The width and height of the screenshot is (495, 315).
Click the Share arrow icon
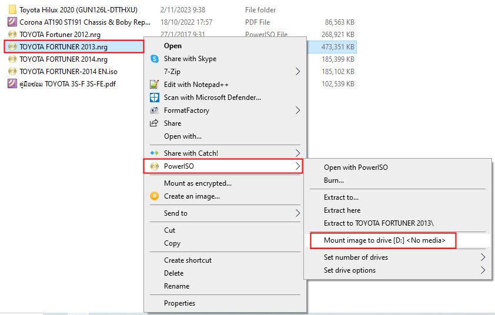[155, 123]
